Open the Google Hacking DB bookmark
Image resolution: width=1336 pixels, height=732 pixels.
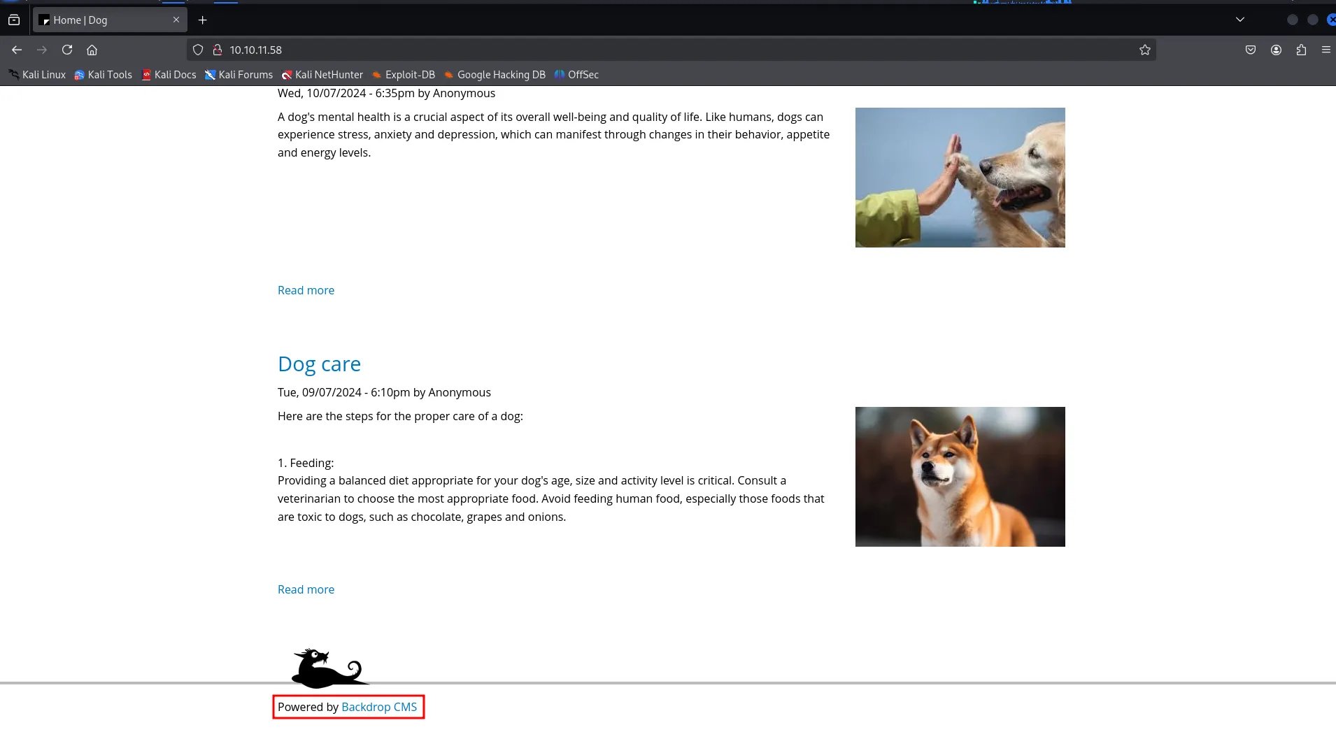tap(495, 75)
